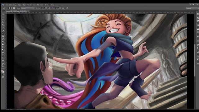Viewport: 199px width, 112px height.
Task: Open the Info panel icon in right dock
Action: point(198,29)
